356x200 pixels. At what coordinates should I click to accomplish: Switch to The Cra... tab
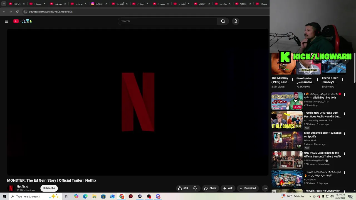coord(17,4)
